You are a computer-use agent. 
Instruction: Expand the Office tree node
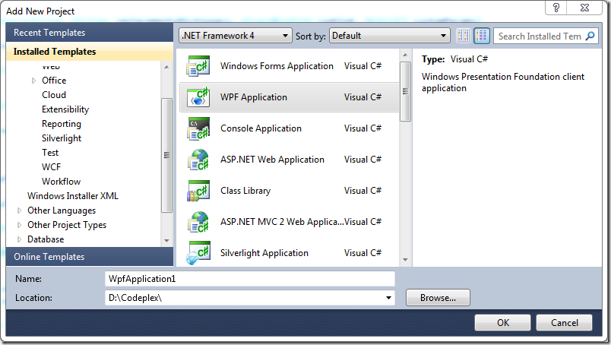(34, 81)
